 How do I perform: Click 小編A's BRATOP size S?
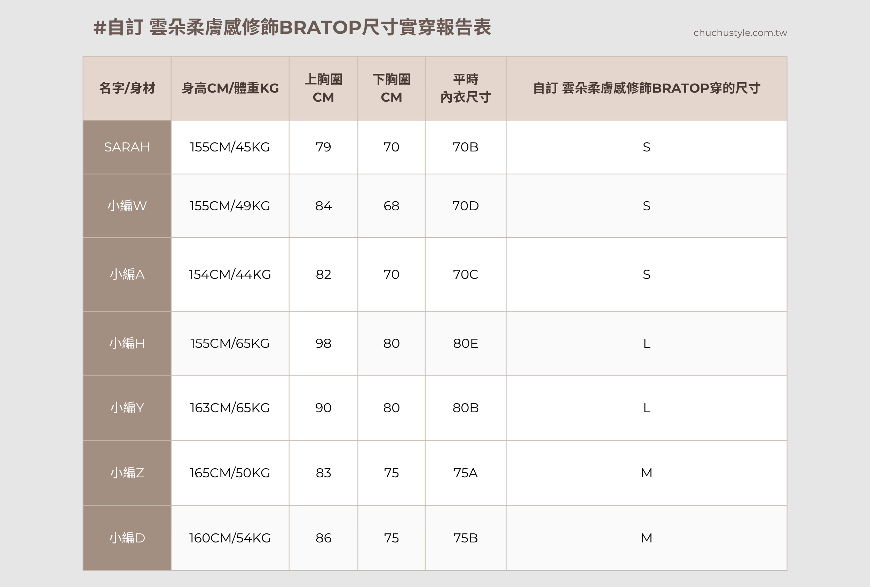tap(647, 275)
